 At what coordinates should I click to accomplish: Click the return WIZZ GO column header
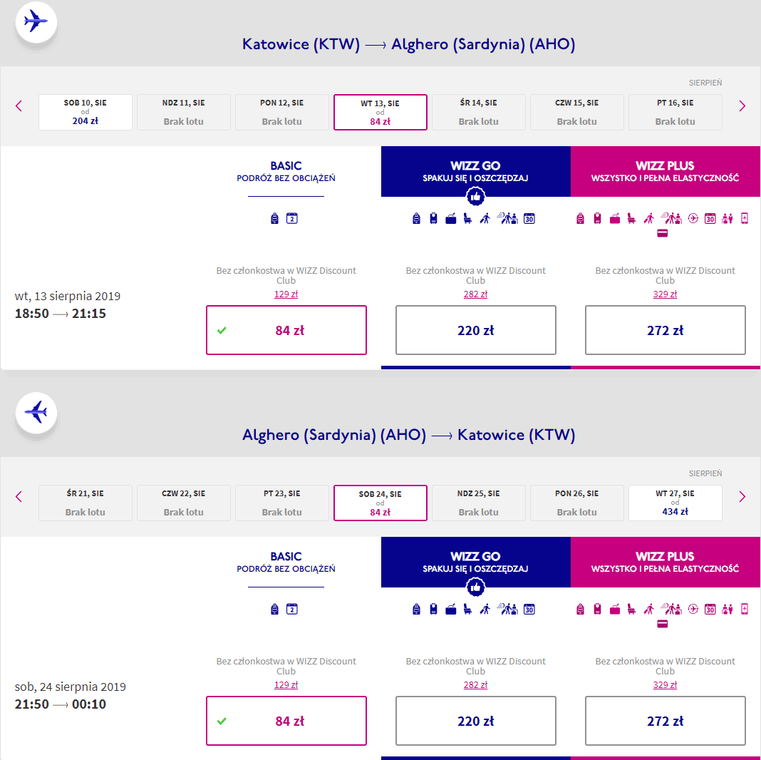coord(475,562)
